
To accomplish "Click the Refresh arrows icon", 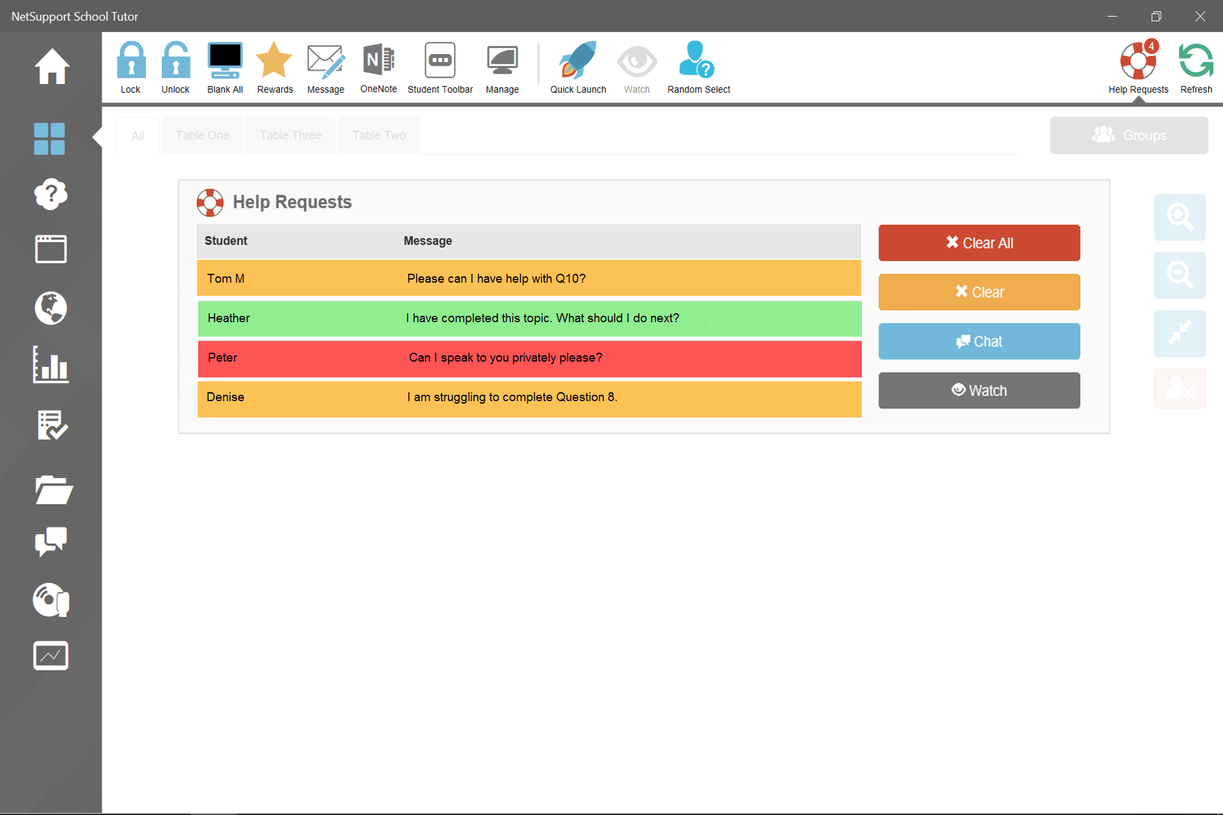I will pos(1196,61).
